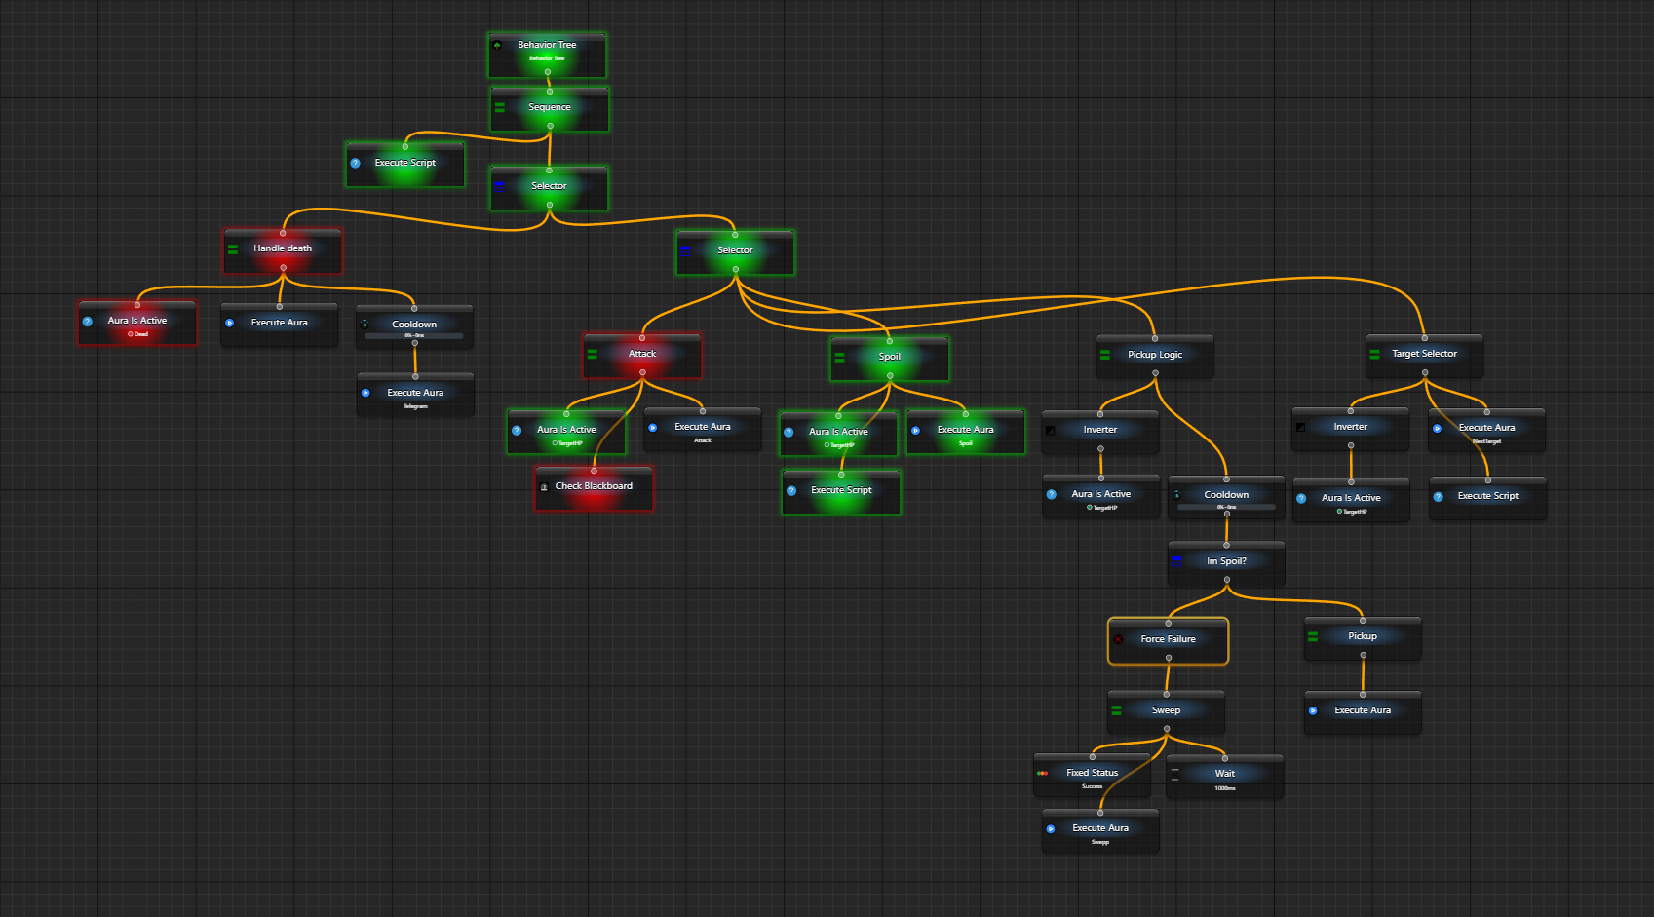Select the Execute Aura Sweep node

(1100, 831)
